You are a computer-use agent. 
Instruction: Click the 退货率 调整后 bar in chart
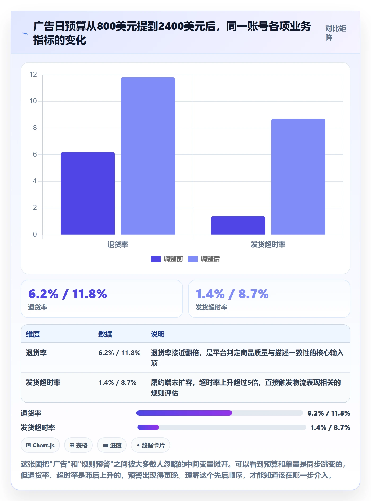click(148, 156)
